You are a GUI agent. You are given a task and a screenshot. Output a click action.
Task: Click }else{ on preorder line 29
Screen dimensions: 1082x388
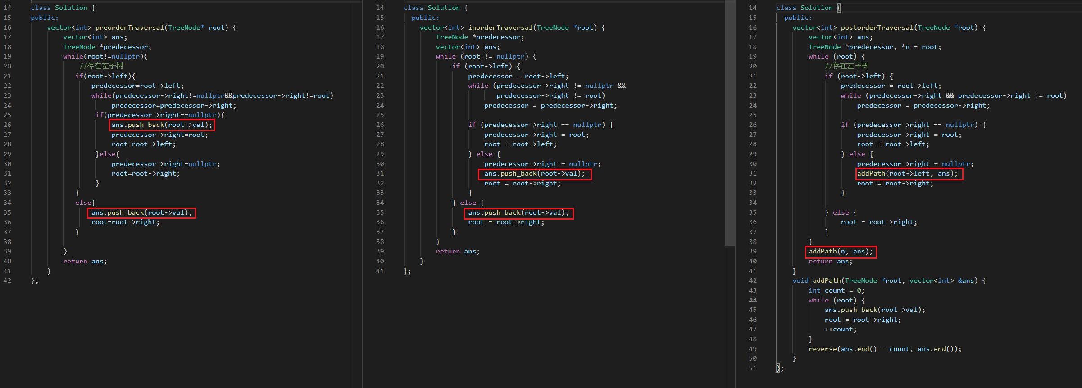107,154
